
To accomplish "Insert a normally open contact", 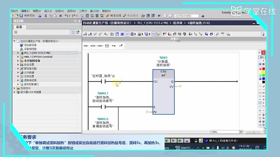I will click(x=86, y=46).
